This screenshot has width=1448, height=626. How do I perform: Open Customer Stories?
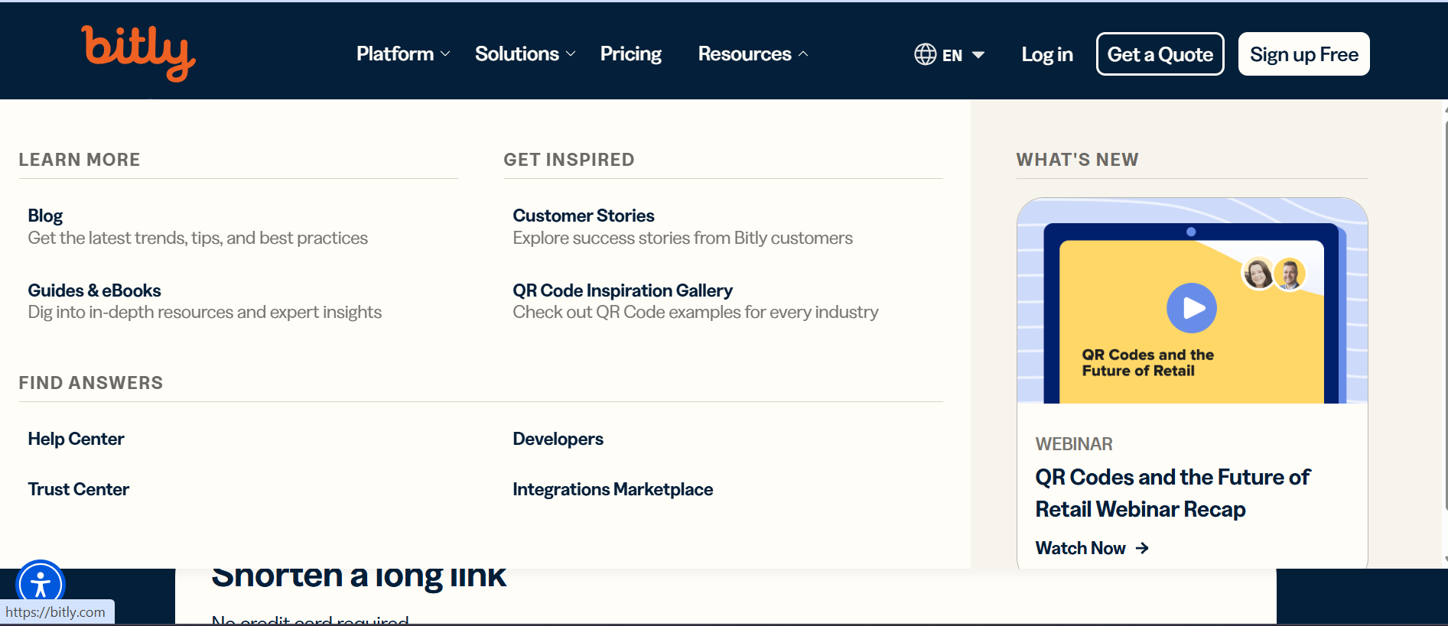pyautogui.click(x=583, y=216)
